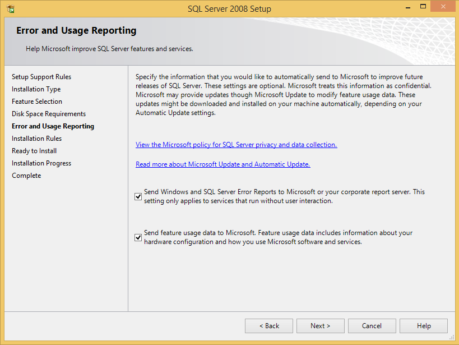This screenshot has height=345, width=459.
Task: Go back with the Back button
Action: pos(269,326)
